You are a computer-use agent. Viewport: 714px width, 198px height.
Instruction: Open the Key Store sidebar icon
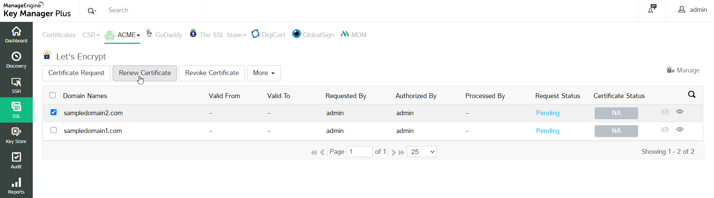click(x=16, y=135)
